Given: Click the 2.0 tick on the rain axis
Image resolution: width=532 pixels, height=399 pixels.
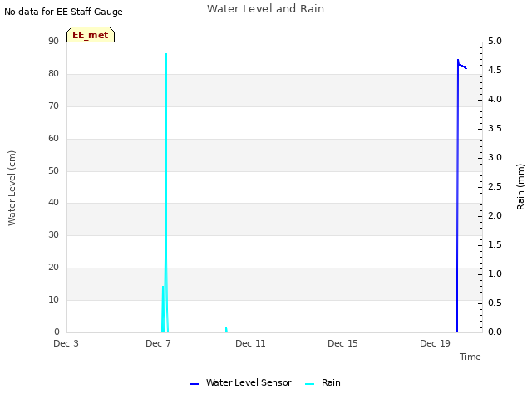Looking at the screenshot, I should 495,216.
